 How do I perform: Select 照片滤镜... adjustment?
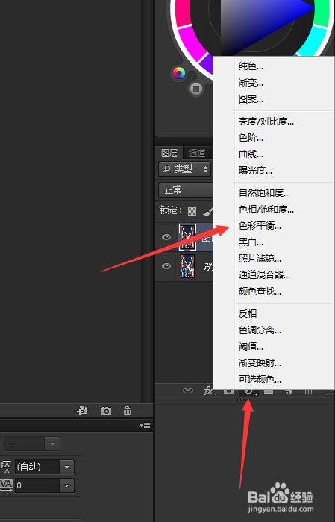(260, 258)
